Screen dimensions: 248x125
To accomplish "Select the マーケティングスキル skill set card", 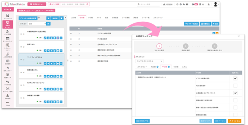I will click(x=41, y=60).
